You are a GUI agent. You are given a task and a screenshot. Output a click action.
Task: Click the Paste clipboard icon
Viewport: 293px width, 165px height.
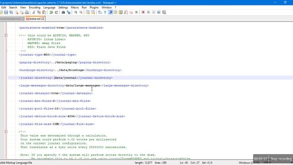44,12
